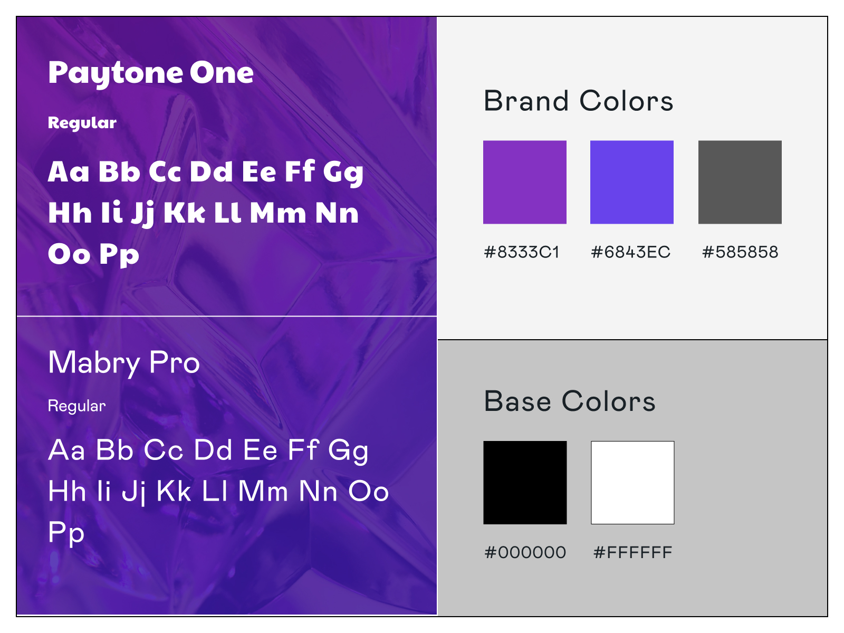Click the Base Colors heading
The image size is (844, 633).
570,401
